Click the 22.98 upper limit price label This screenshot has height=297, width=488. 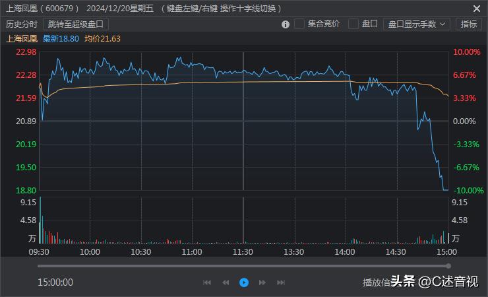(x=26, y=52)
